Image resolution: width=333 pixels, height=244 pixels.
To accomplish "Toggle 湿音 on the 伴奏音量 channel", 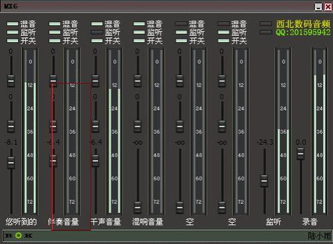I will (x=55, y=24).
